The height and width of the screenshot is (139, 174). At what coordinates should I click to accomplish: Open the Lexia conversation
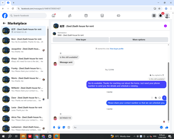(x=23, y=109)
